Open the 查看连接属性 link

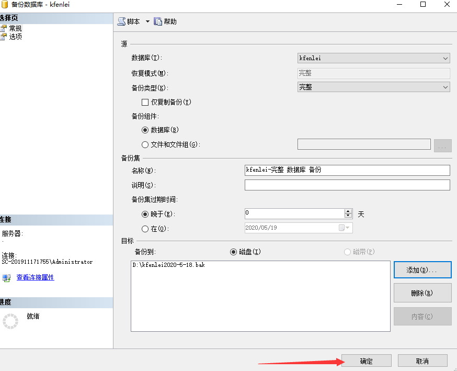pos(35,277)
